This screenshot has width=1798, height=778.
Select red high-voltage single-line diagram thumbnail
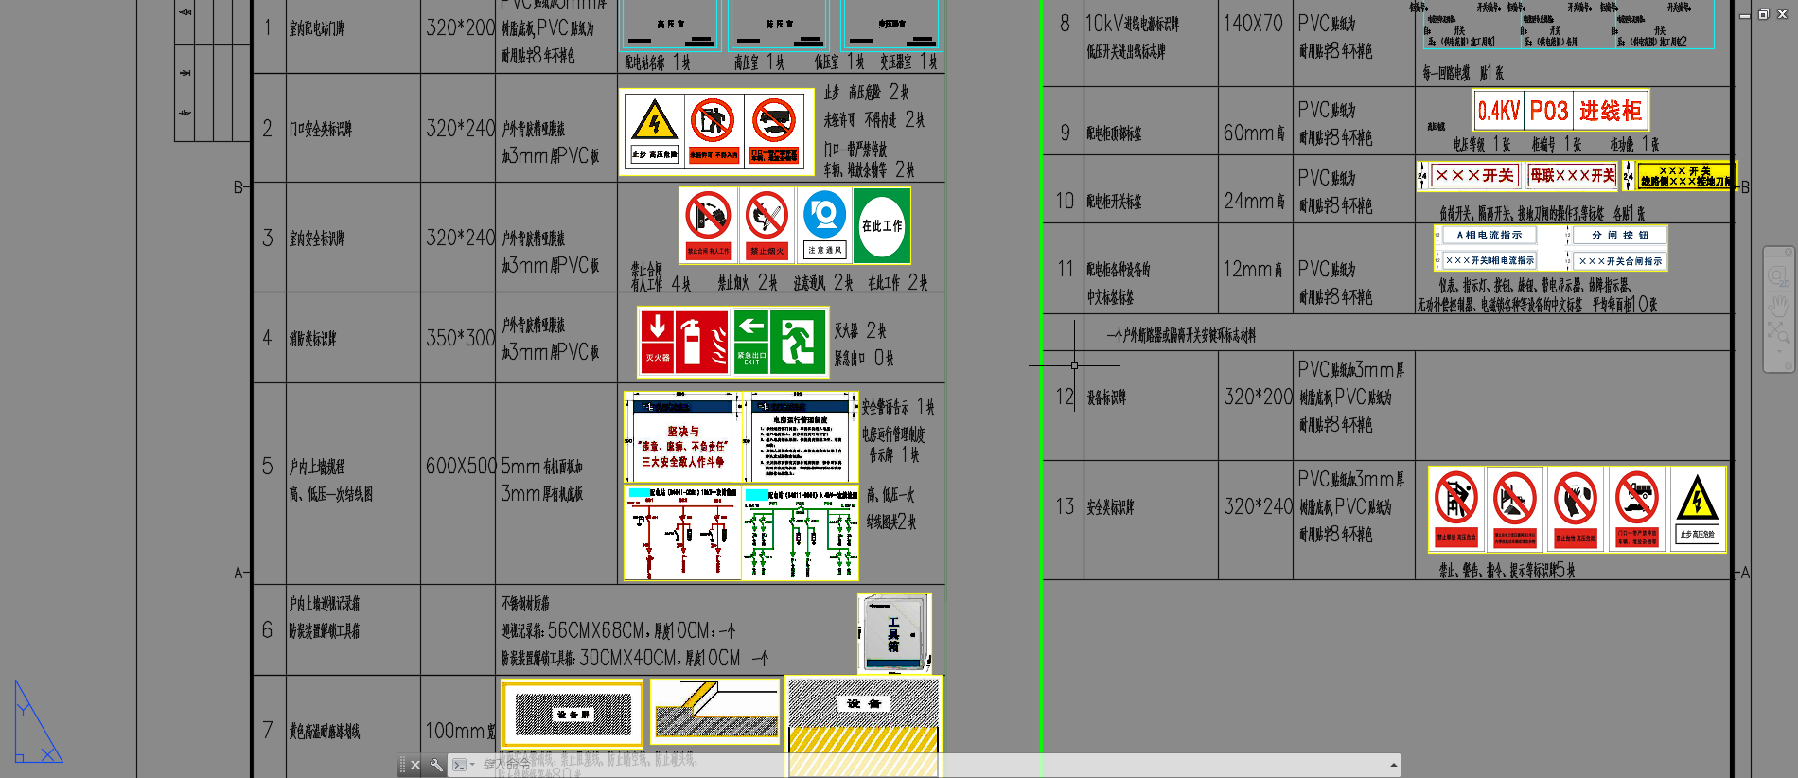(x=682, y=532)
